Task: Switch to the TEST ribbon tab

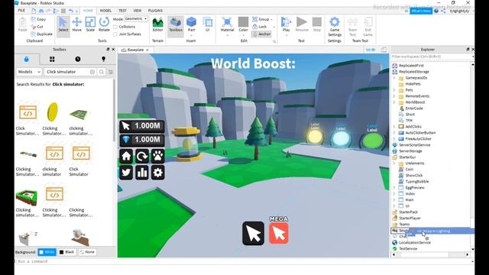Action: point(122,11)
